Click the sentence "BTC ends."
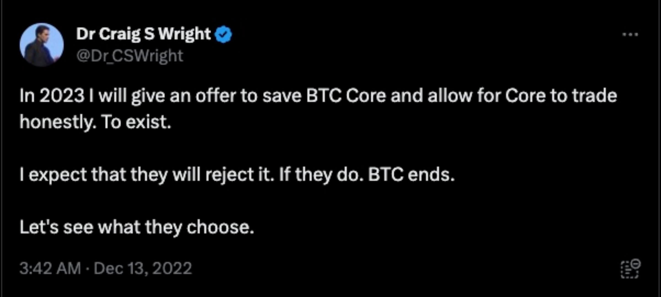661x297 pixels. tap(411, 175)
